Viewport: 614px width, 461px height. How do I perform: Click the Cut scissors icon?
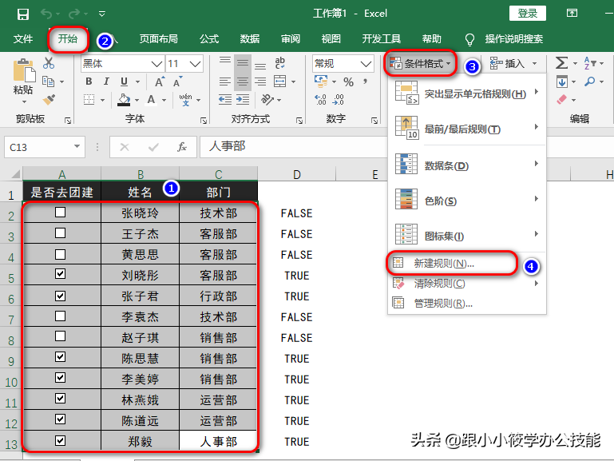click(x=49, y=63)
